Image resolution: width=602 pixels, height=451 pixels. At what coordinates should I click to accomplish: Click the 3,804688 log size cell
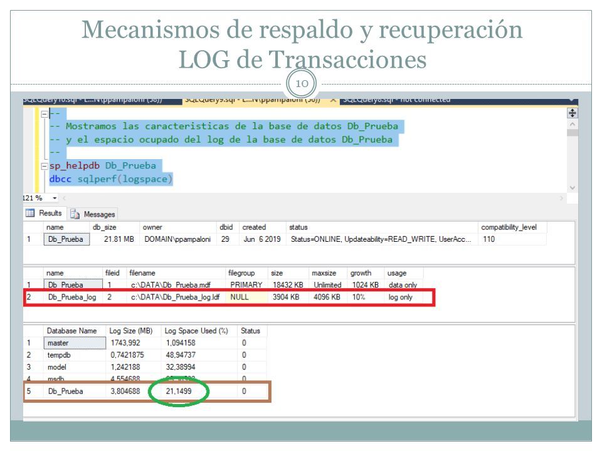(x=133, y=391)
